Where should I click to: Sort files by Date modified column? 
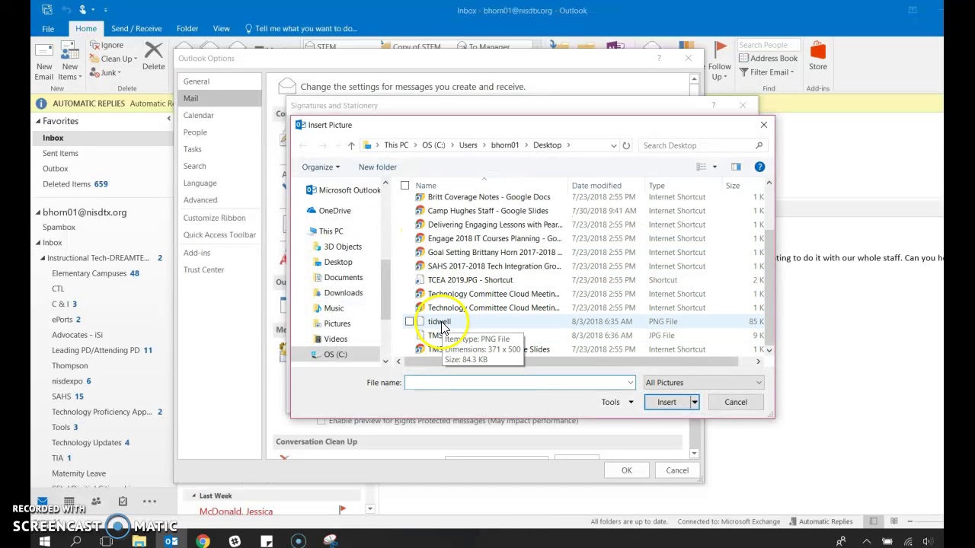pyautogui.click(x=596, y=186)
